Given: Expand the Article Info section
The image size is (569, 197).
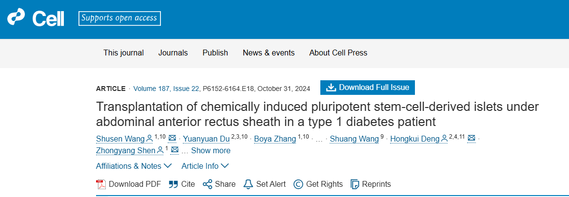Looking at the screenshot, I should coord(205,166).
